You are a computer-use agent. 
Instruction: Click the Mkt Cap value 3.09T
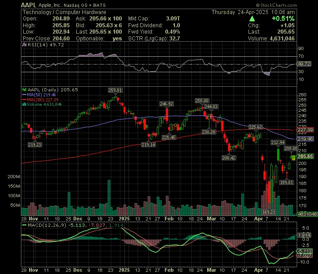tap(173, 19)
